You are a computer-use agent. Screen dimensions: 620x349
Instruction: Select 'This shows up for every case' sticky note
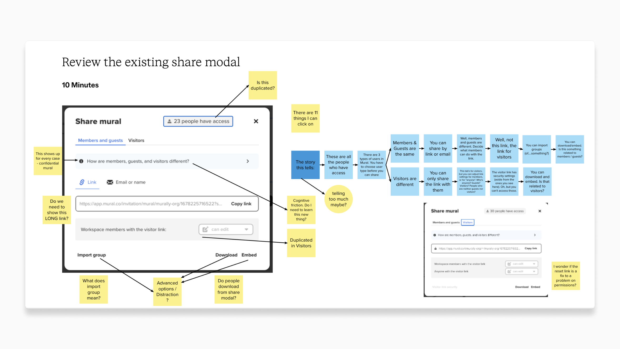click(48, 161)
